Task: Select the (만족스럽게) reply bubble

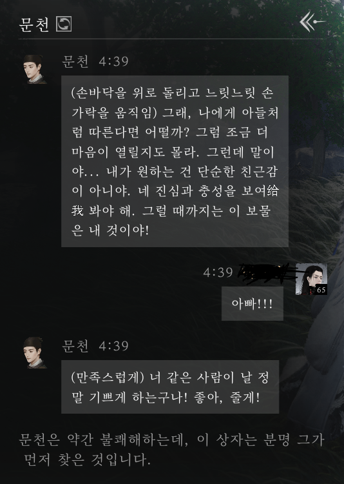Action: point(170,387)
